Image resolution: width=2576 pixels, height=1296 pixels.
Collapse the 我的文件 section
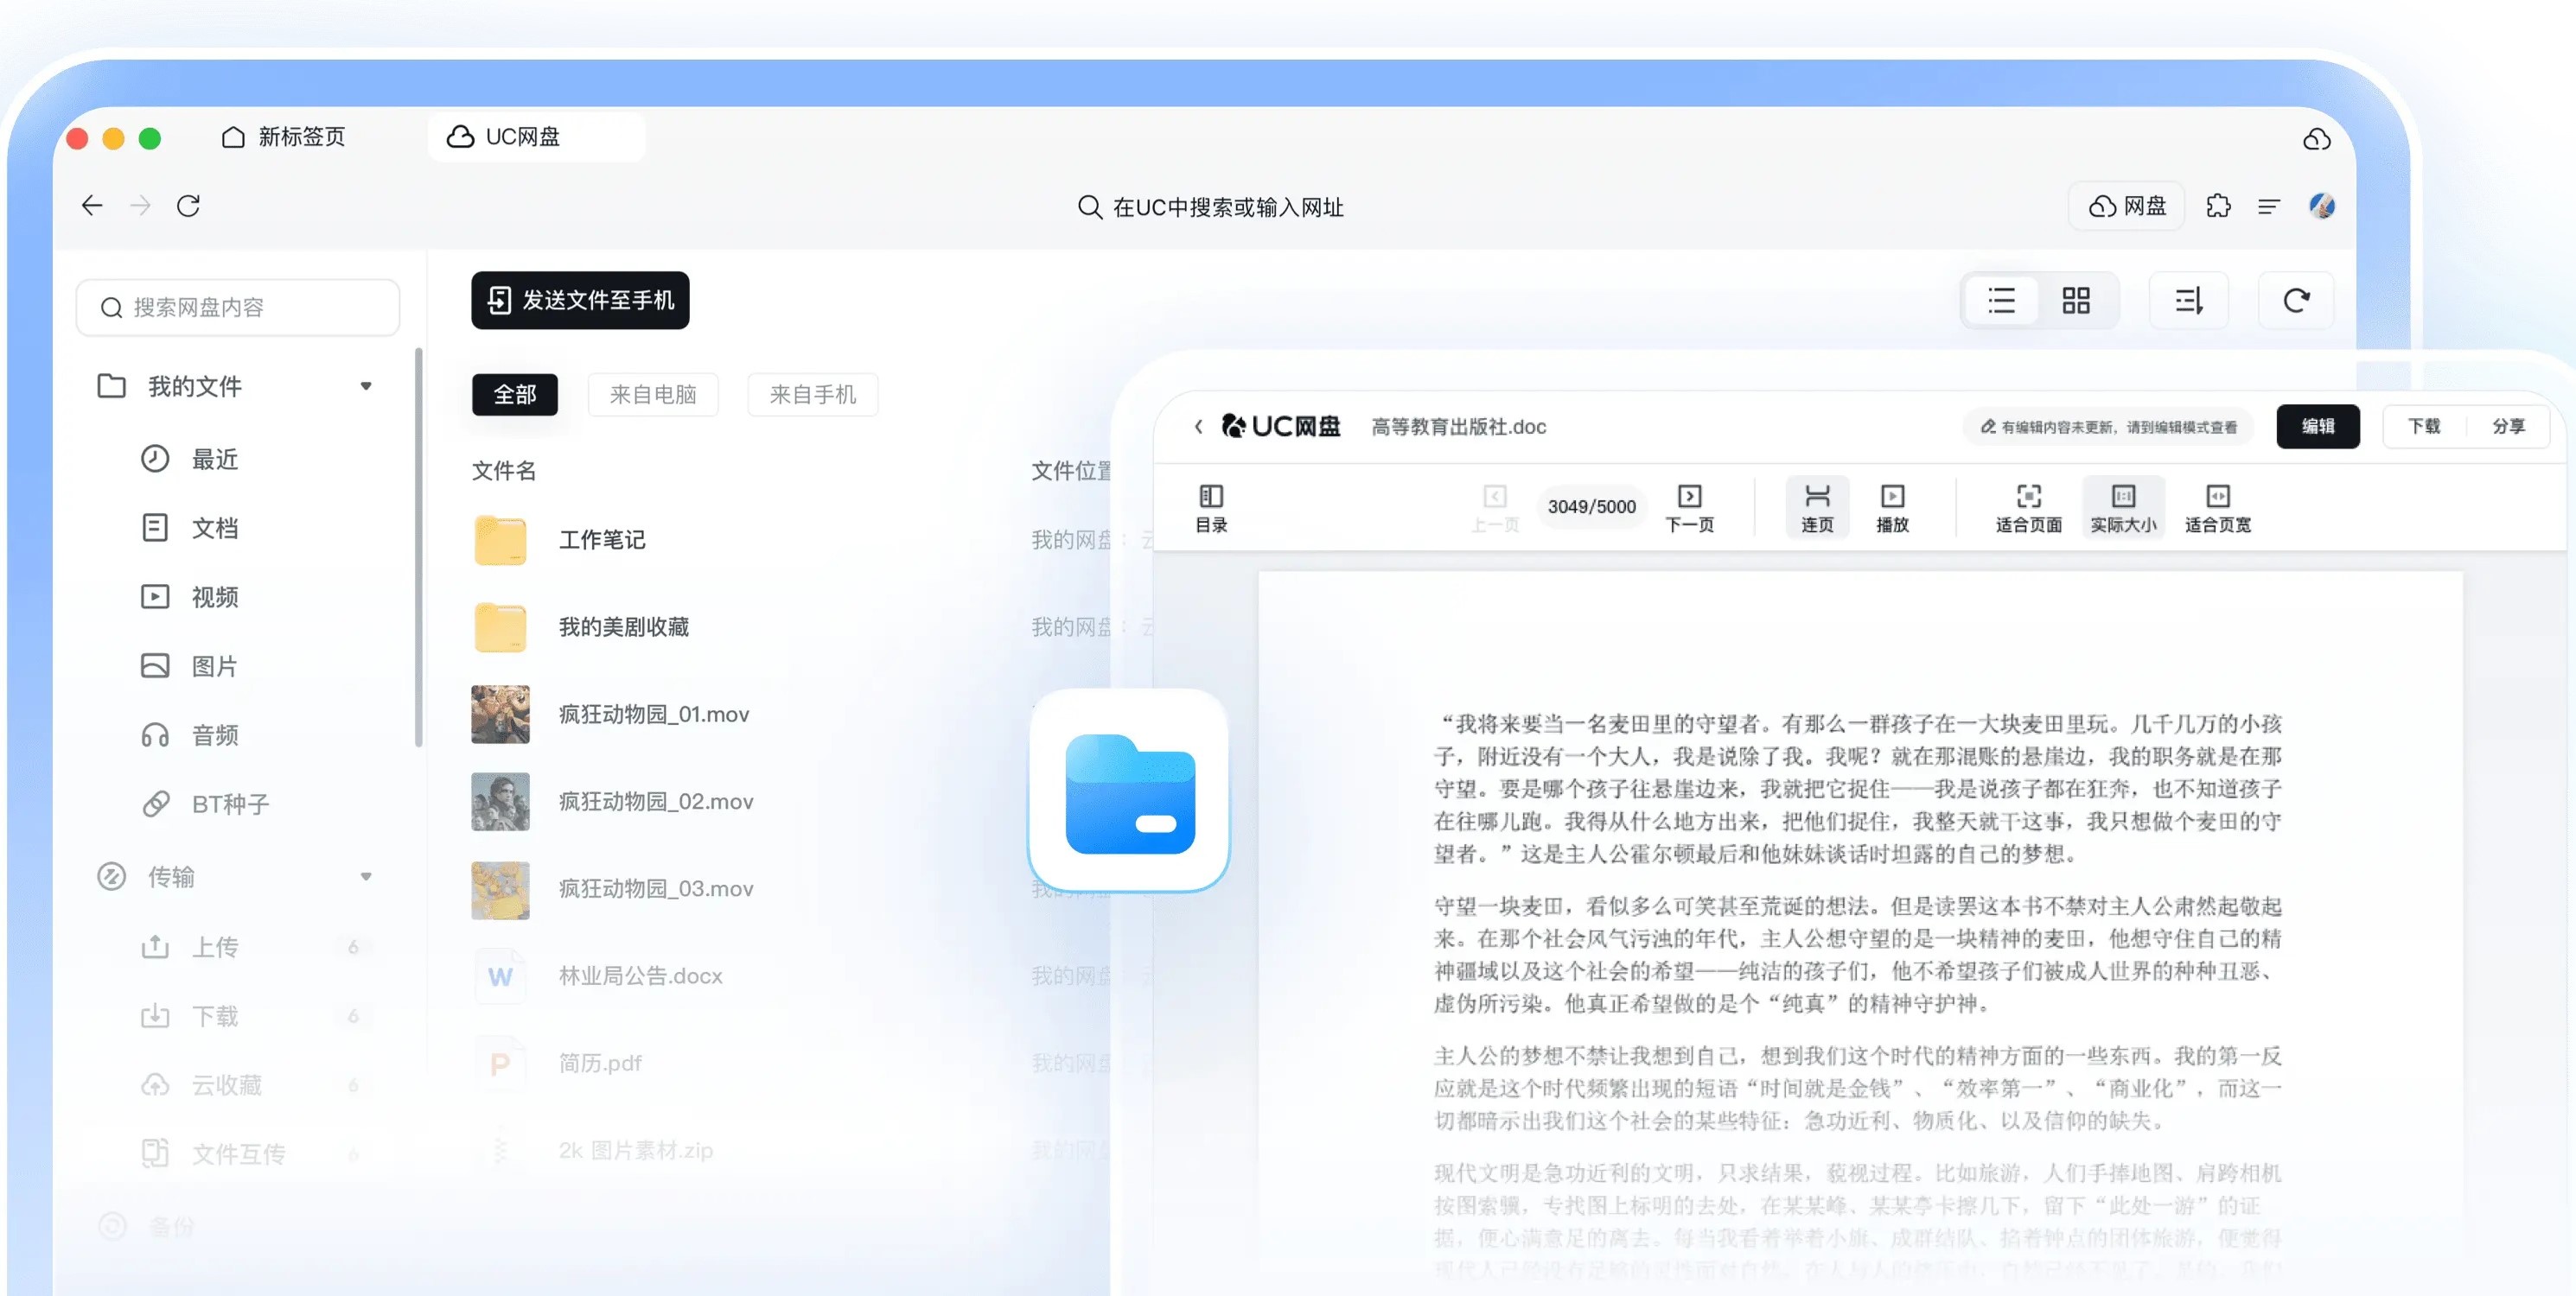(367, 385)
